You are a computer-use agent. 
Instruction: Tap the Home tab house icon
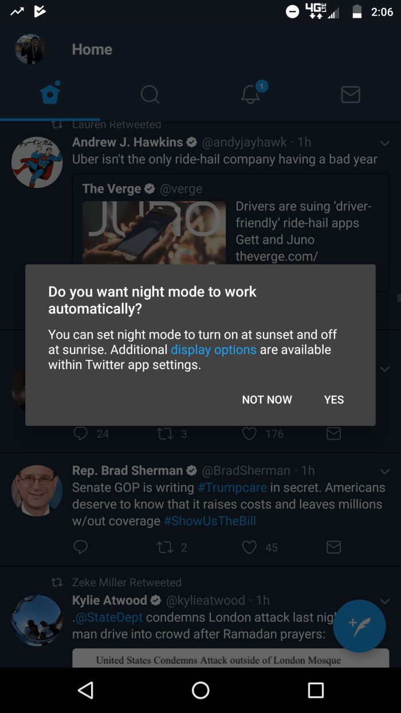(50, 93)
